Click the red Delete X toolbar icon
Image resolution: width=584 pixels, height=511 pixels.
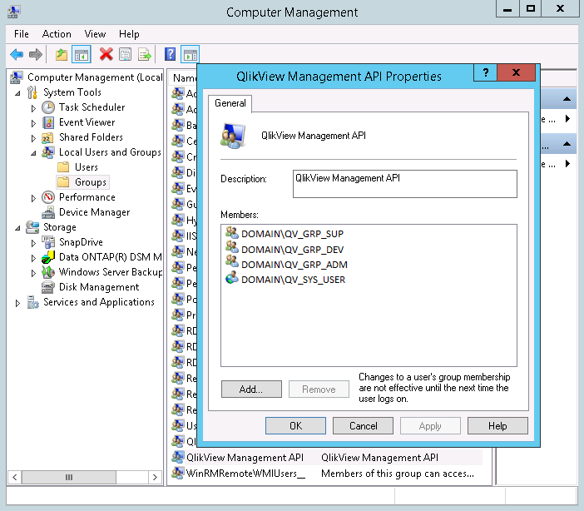click(106, 54)
